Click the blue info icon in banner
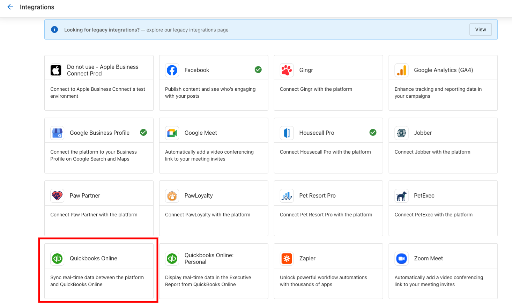The image size is (512, 304). (54, 30)
